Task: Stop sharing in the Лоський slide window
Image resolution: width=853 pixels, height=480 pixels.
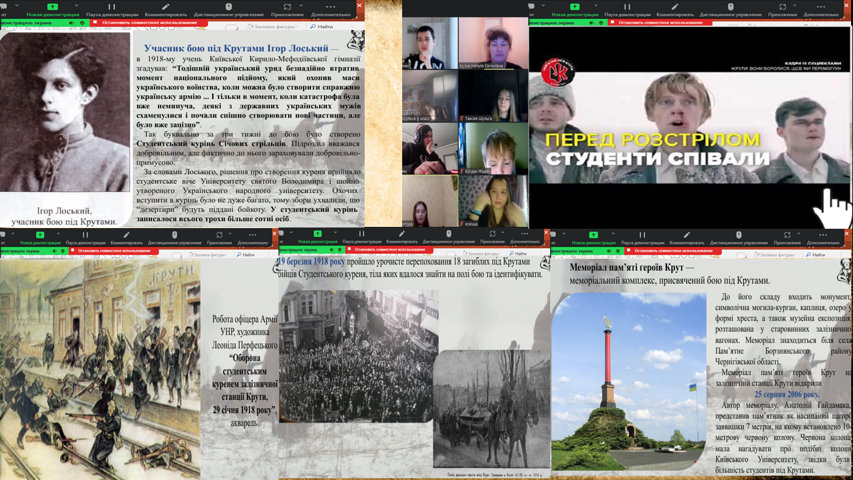Action: click(150, 22)
